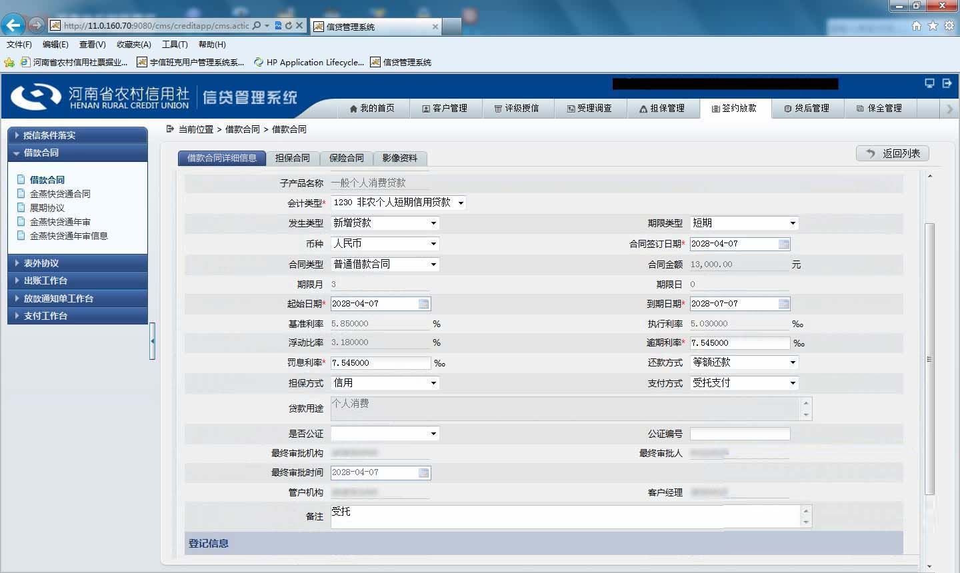
Task: Open 收藏夹(A) menu
Action: click(x=134, y=45)
